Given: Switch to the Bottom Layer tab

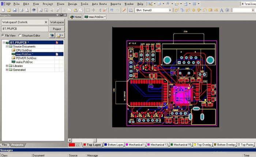Looking at the screenshot, I should [x=115, y=145].
